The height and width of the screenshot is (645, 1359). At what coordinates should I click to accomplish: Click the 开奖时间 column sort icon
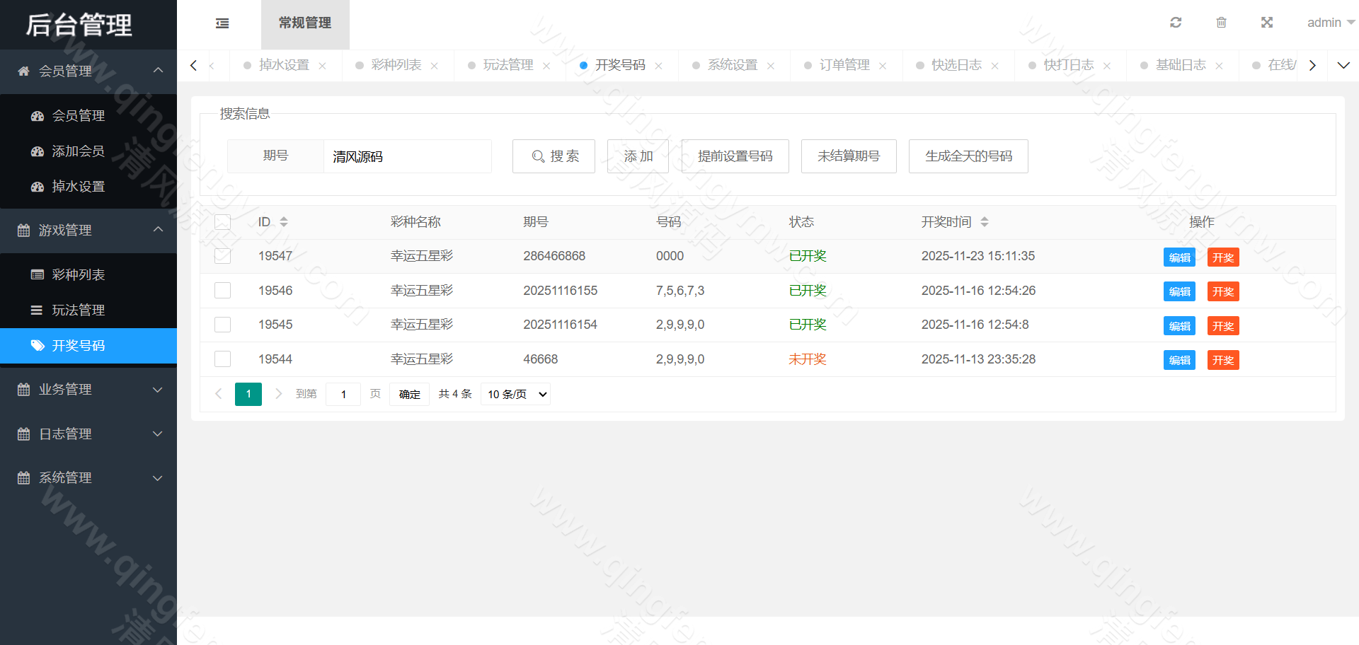(985, 221)
